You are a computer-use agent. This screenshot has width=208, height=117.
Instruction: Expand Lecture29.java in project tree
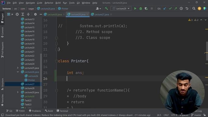[x=18, y=92]
